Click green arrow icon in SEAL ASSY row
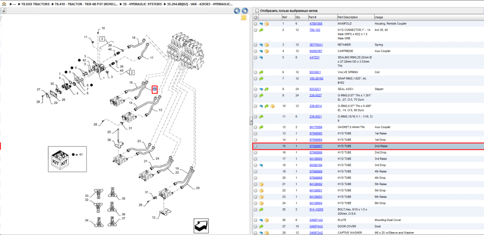484x235 pixels. point(267,89)
